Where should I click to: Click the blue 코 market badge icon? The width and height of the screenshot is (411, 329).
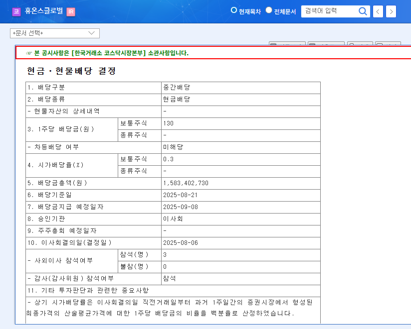[16, 11]
